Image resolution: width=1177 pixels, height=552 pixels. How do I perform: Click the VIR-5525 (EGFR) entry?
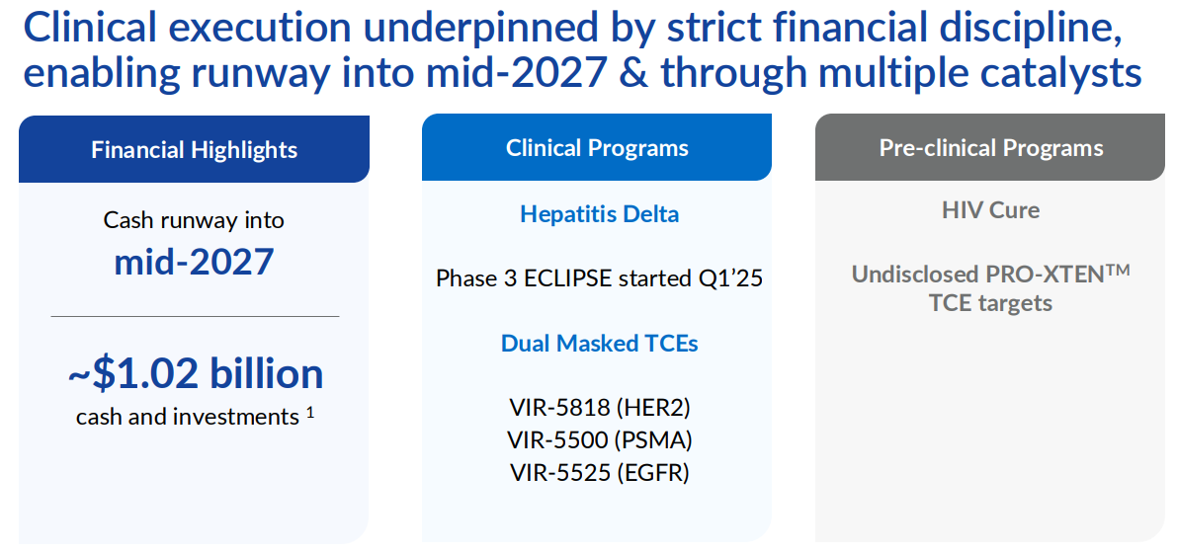[x=599, y=472]
